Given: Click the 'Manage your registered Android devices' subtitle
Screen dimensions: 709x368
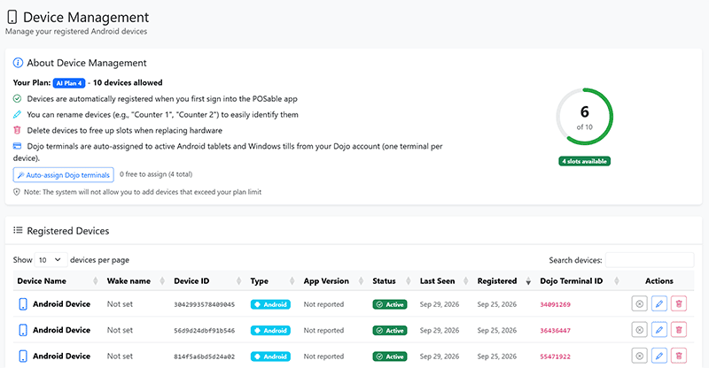Looking at the screenshot, I should tap(76, 32).
